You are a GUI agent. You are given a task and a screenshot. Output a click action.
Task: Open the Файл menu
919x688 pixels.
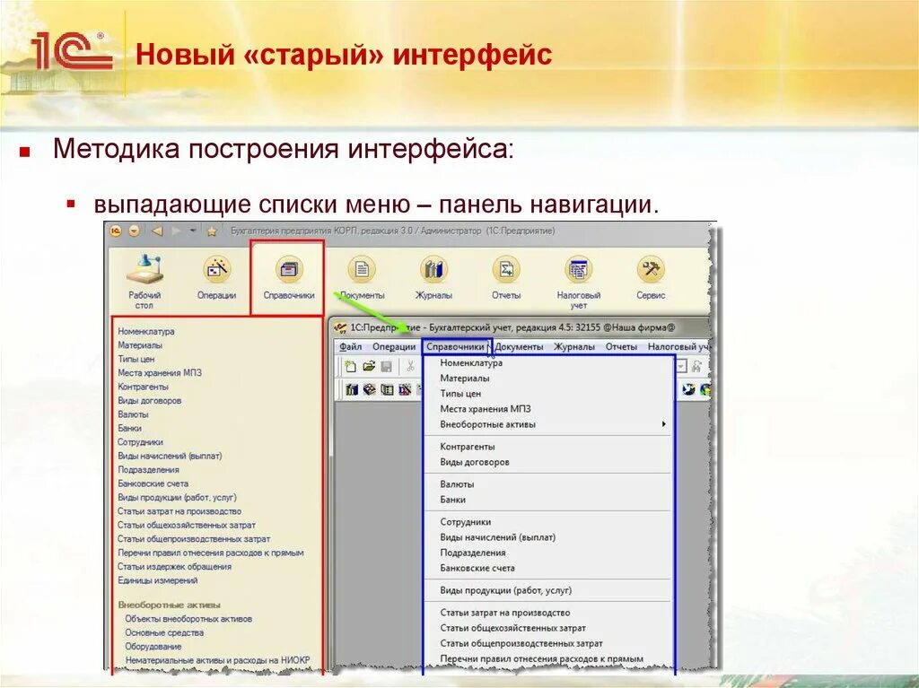point(352,347)
